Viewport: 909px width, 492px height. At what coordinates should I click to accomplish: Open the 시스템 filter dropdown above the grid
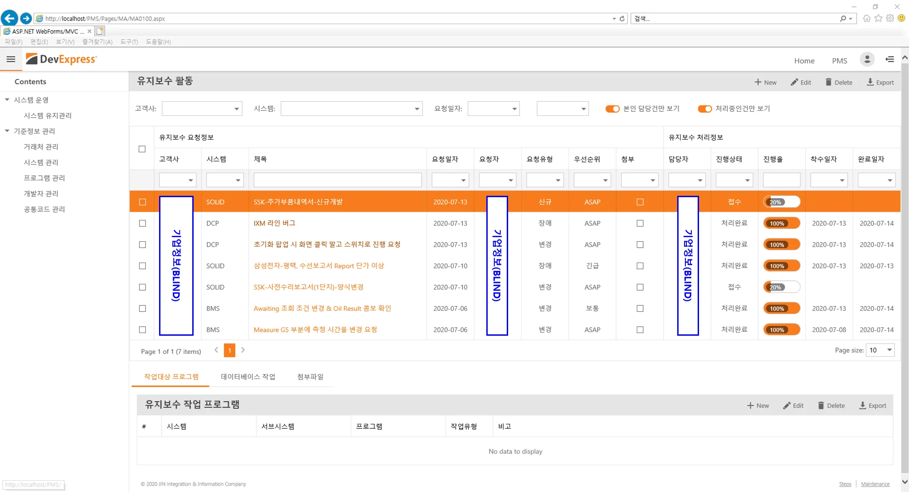[417, 109]
